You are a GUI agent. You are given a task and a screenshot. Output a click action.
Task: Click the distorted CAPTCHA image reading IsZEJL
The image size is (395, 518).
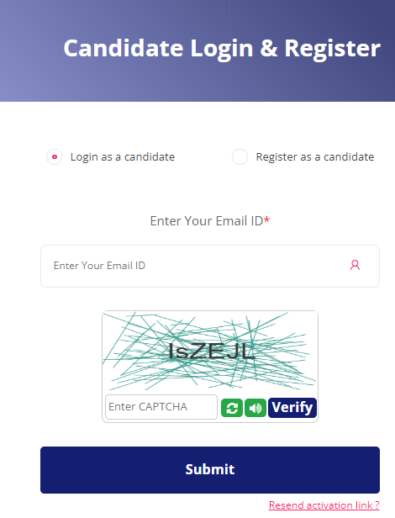210,351
